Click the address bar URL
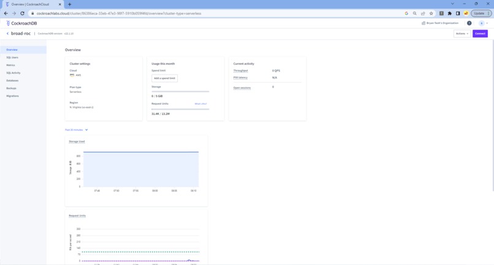This screenshot has height=265, width=494. [119, 13]
